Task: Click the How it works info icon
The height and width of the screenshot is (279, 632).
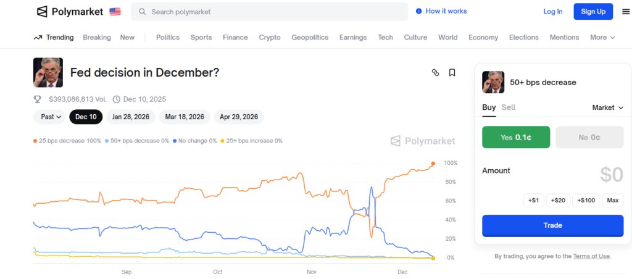Action: 419,11
